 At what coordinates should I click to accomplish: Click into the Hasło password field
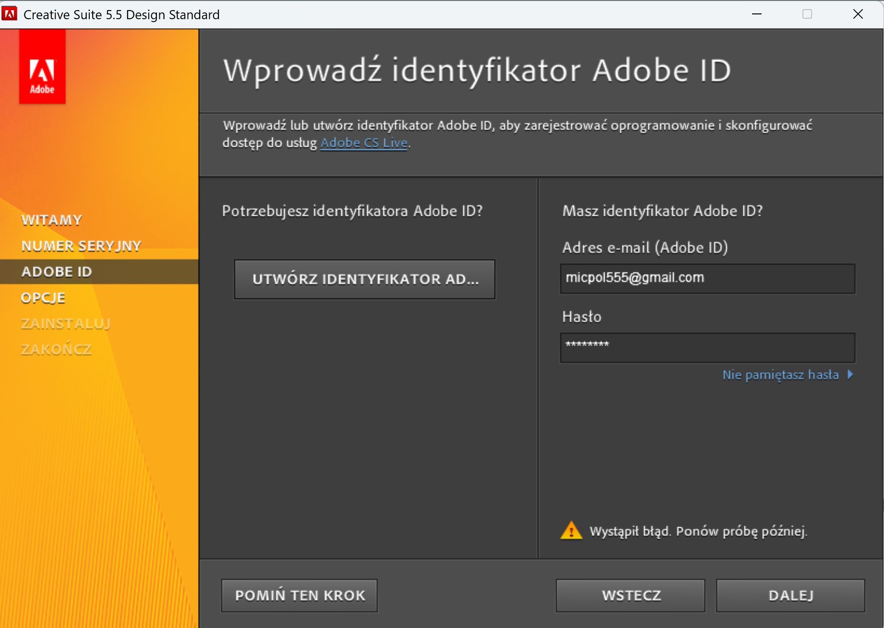point(707,347)
